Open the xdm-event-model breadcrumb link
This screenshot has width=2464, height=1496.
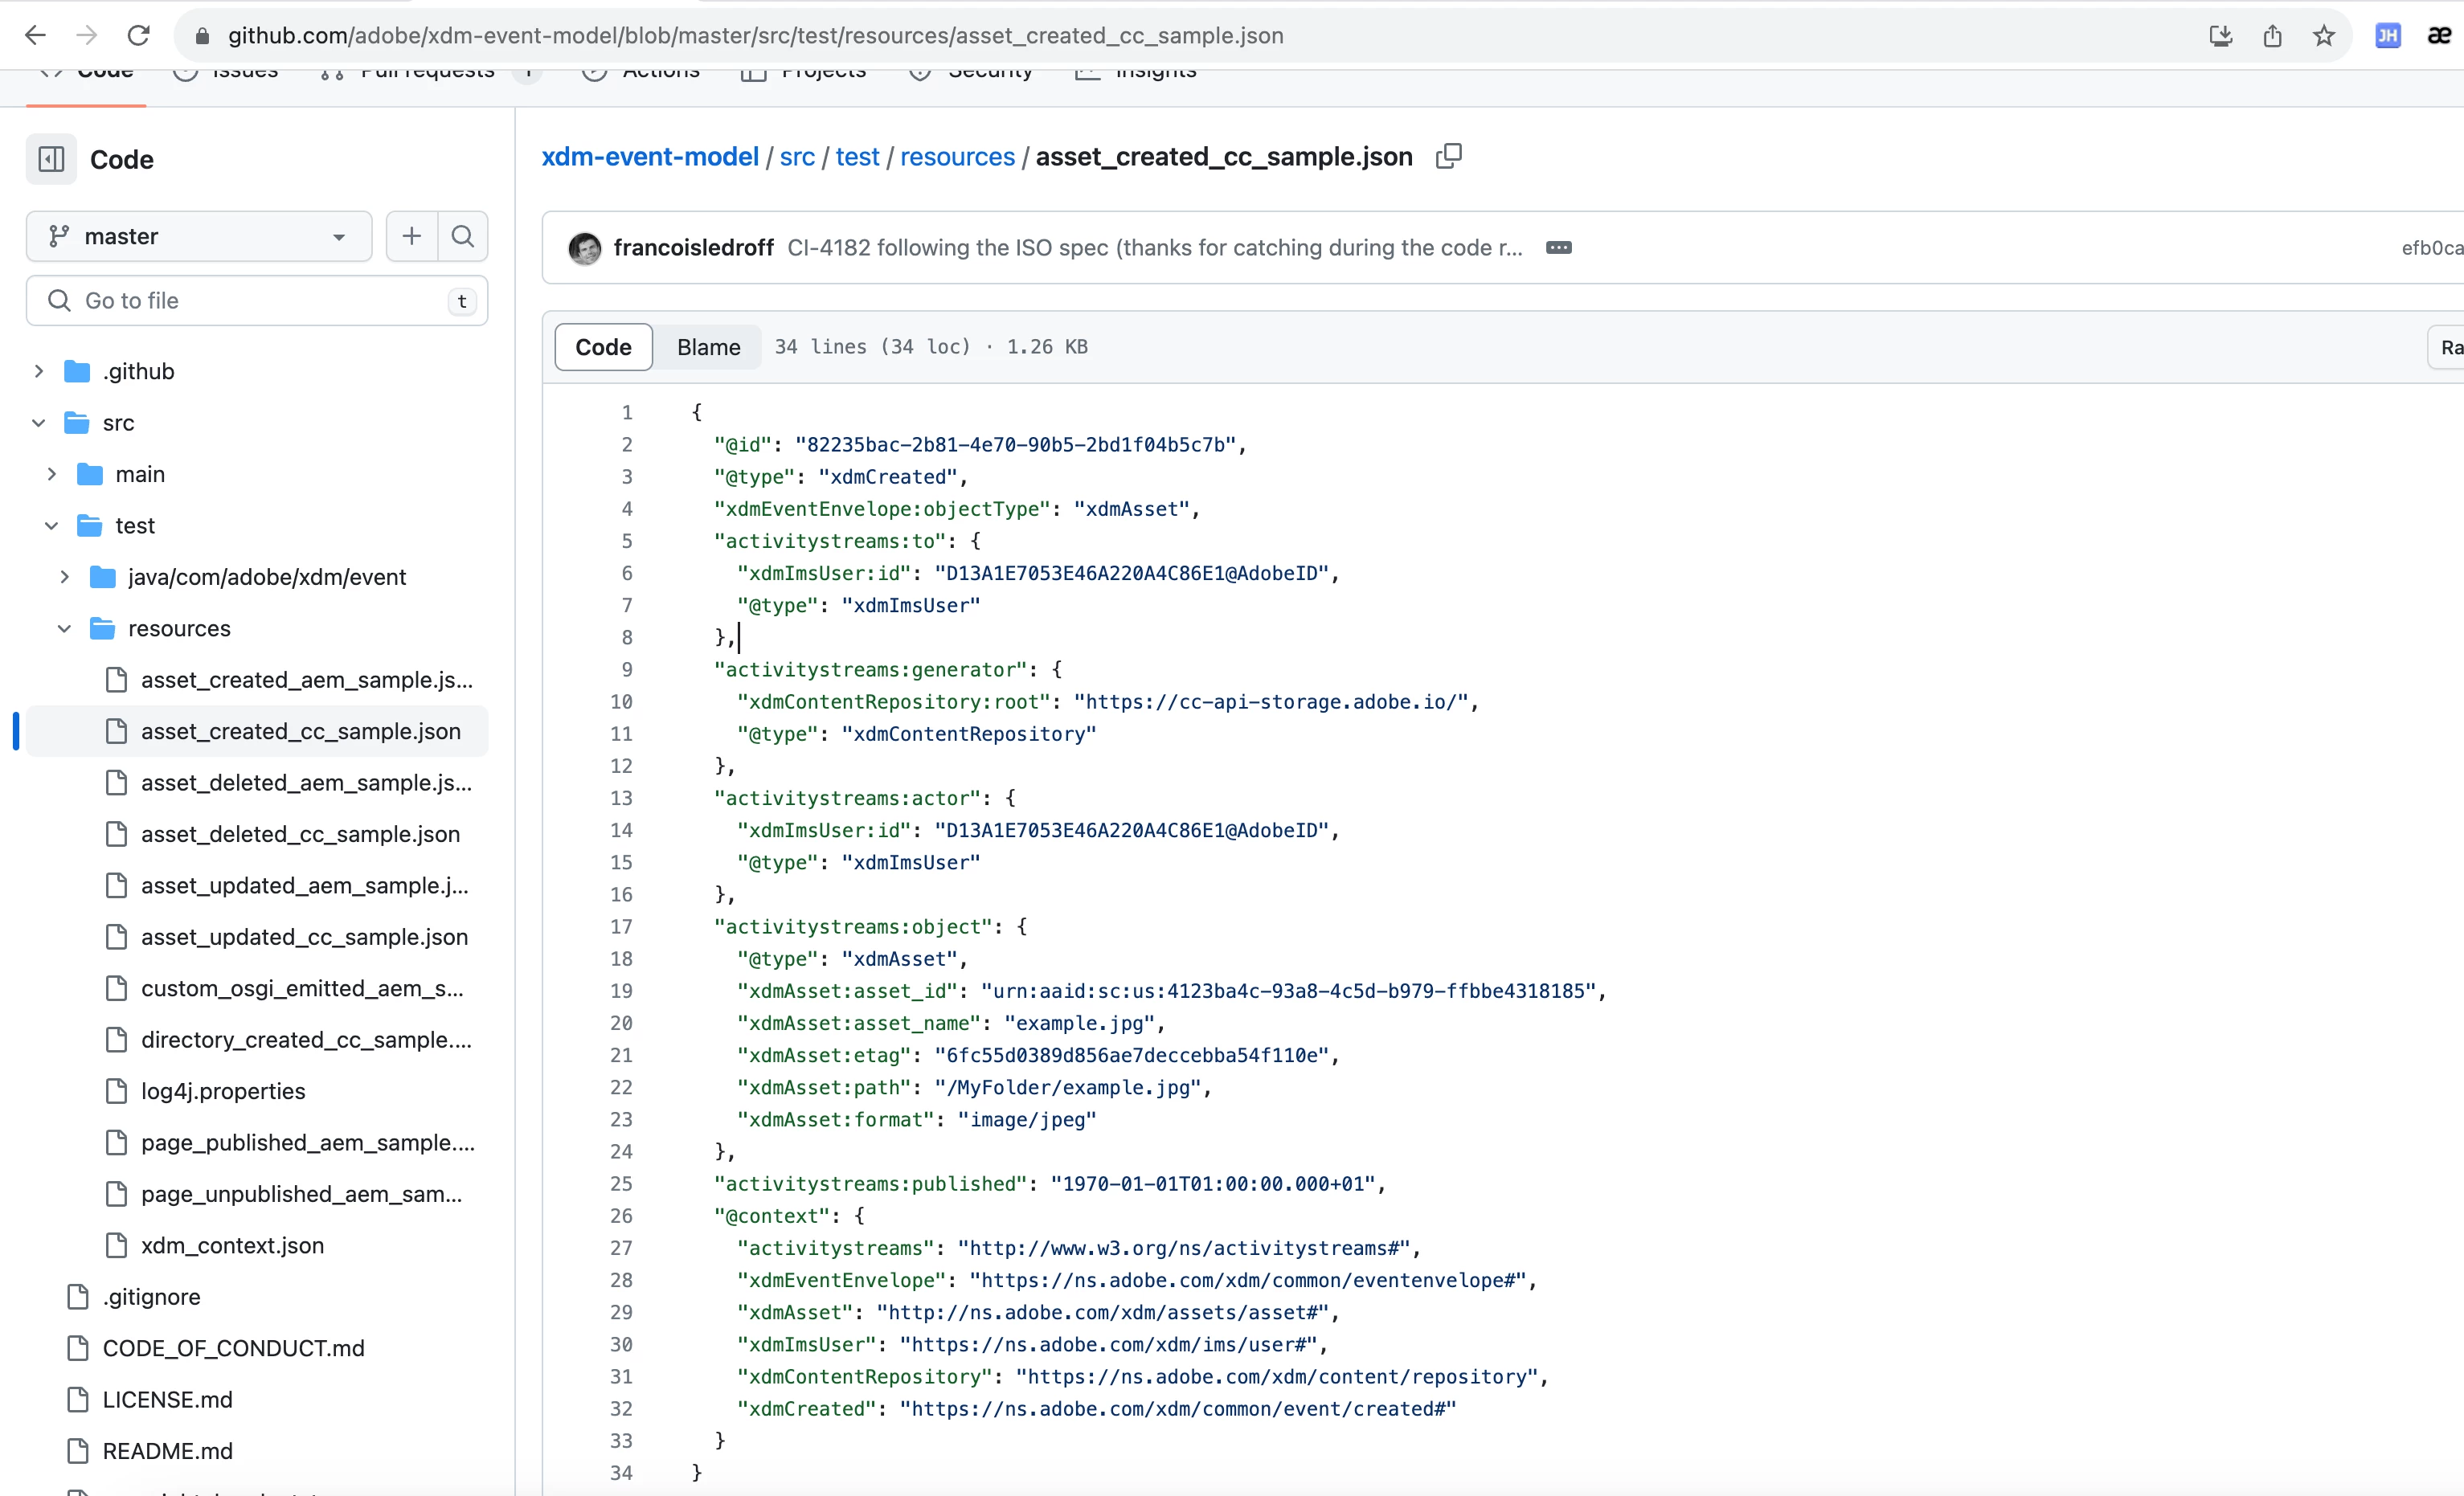pyautogui.click(x=650, y=157)
